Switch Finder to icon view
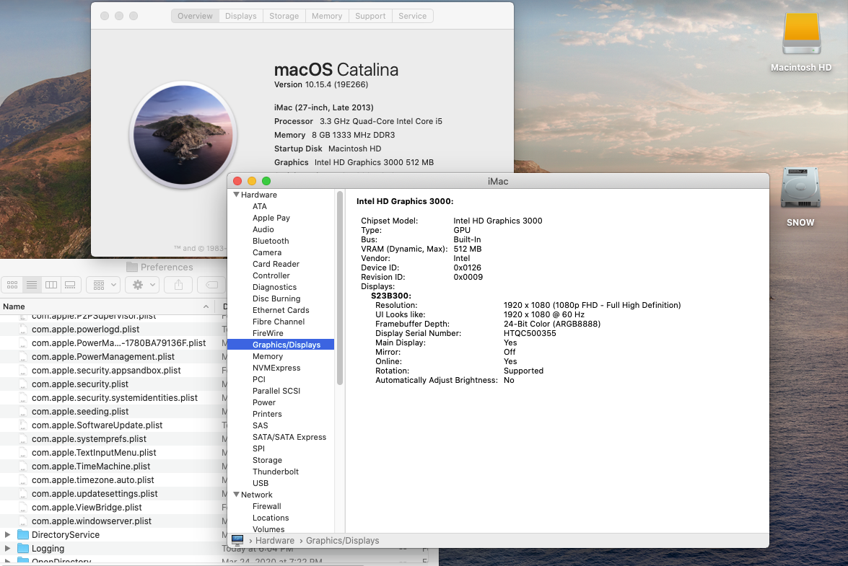This screenshot has height=566, width=848. pos(12,285)
